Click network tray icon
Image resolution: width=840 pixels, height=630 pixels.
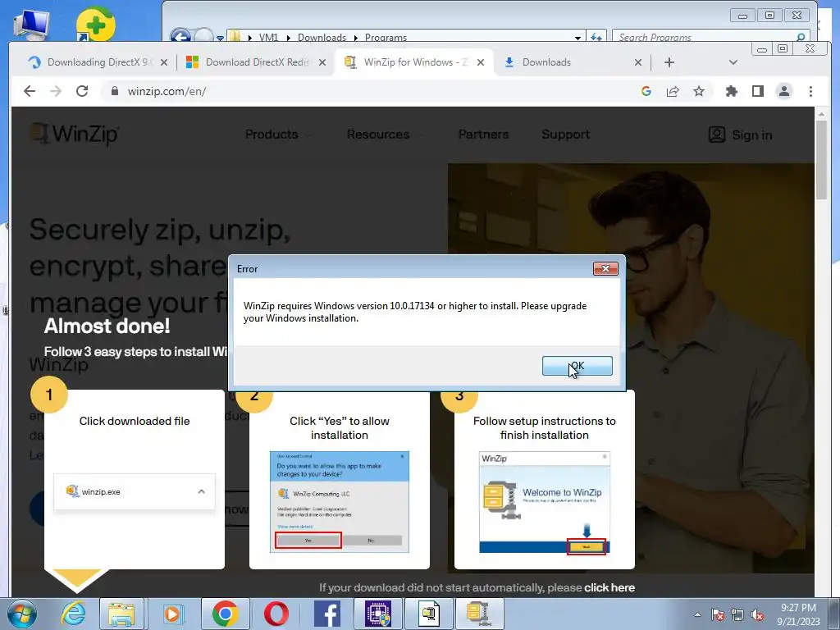point(737,614)
